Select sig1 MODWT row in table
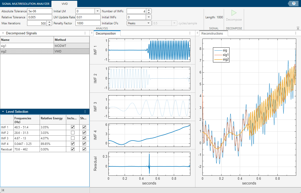 (27, 46)
